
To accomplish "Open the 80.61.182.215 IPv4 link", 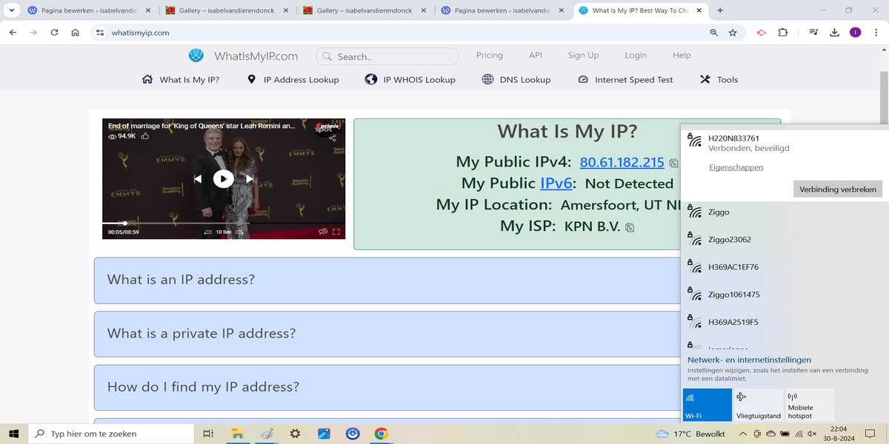I will pyautogui.click(x=622, y=162).
